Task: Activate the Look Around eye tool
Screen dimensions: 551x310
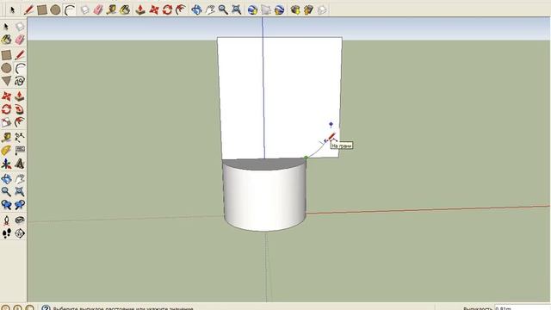Action: pyautogui.click(x=20, y=220)
